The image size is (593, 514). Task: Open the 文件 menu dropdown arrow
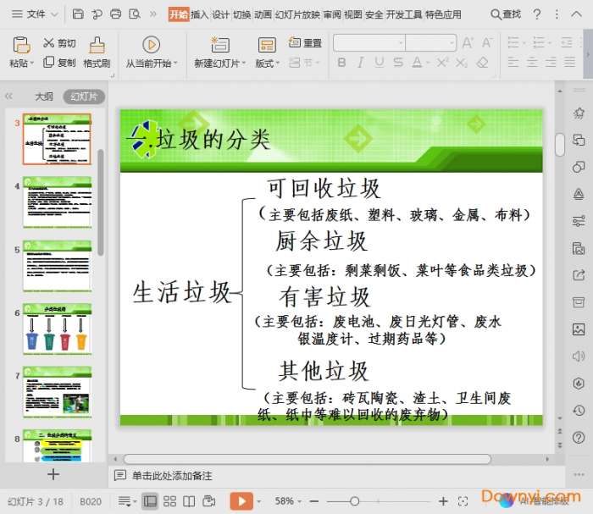55,14
